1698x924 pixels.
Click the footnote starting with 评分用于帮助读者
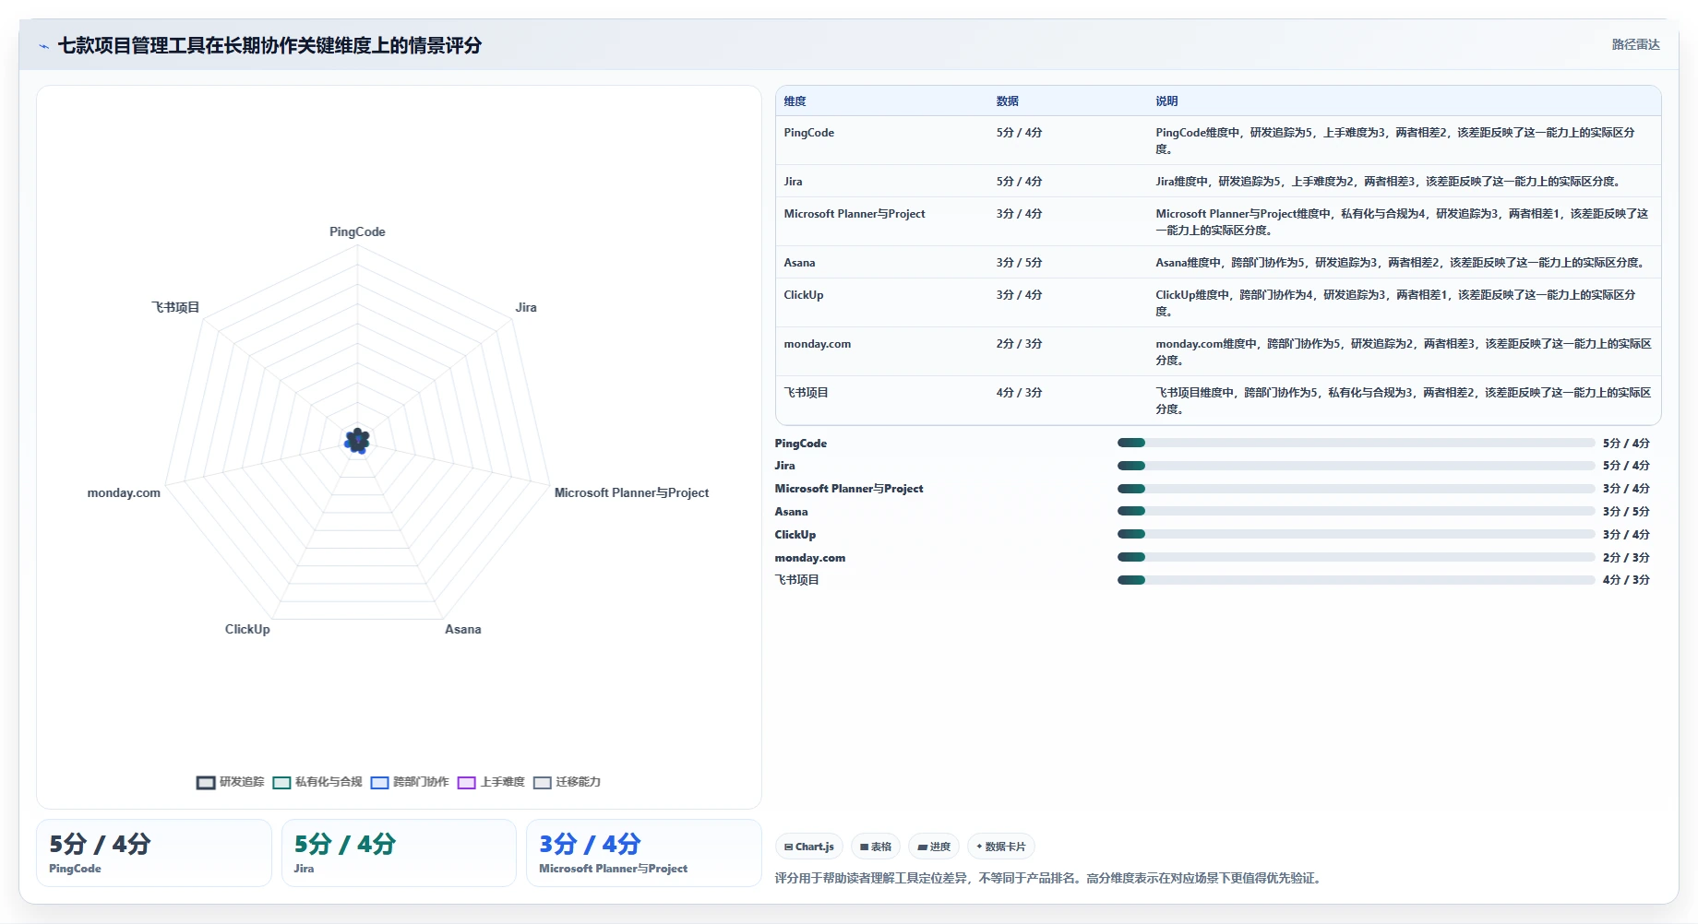tap(1050, 878)
